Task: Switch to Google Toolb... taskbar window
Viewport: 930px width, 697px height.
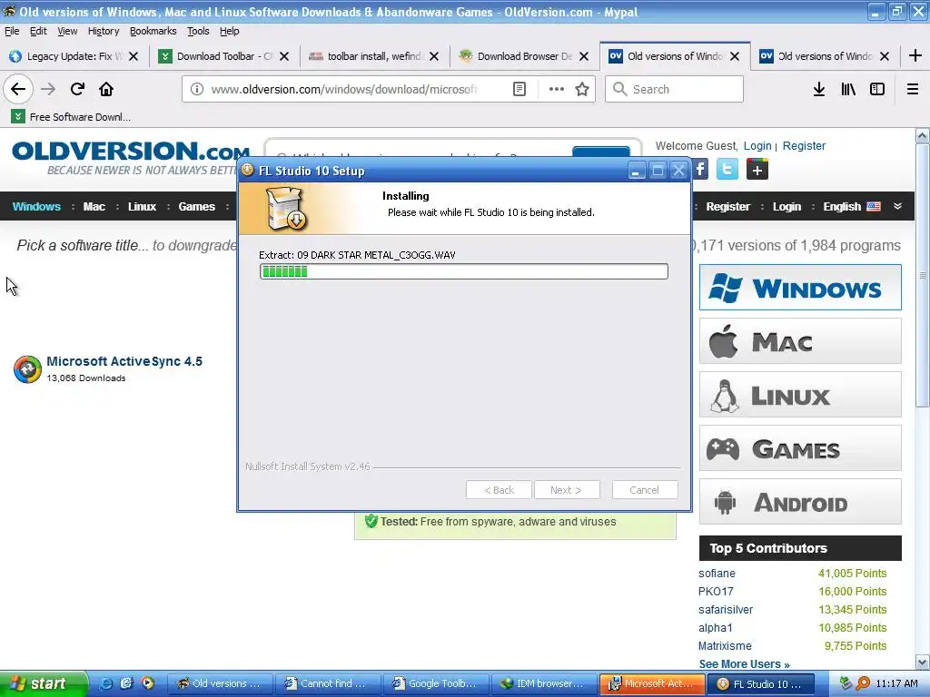Action: [x=436, y=683]
